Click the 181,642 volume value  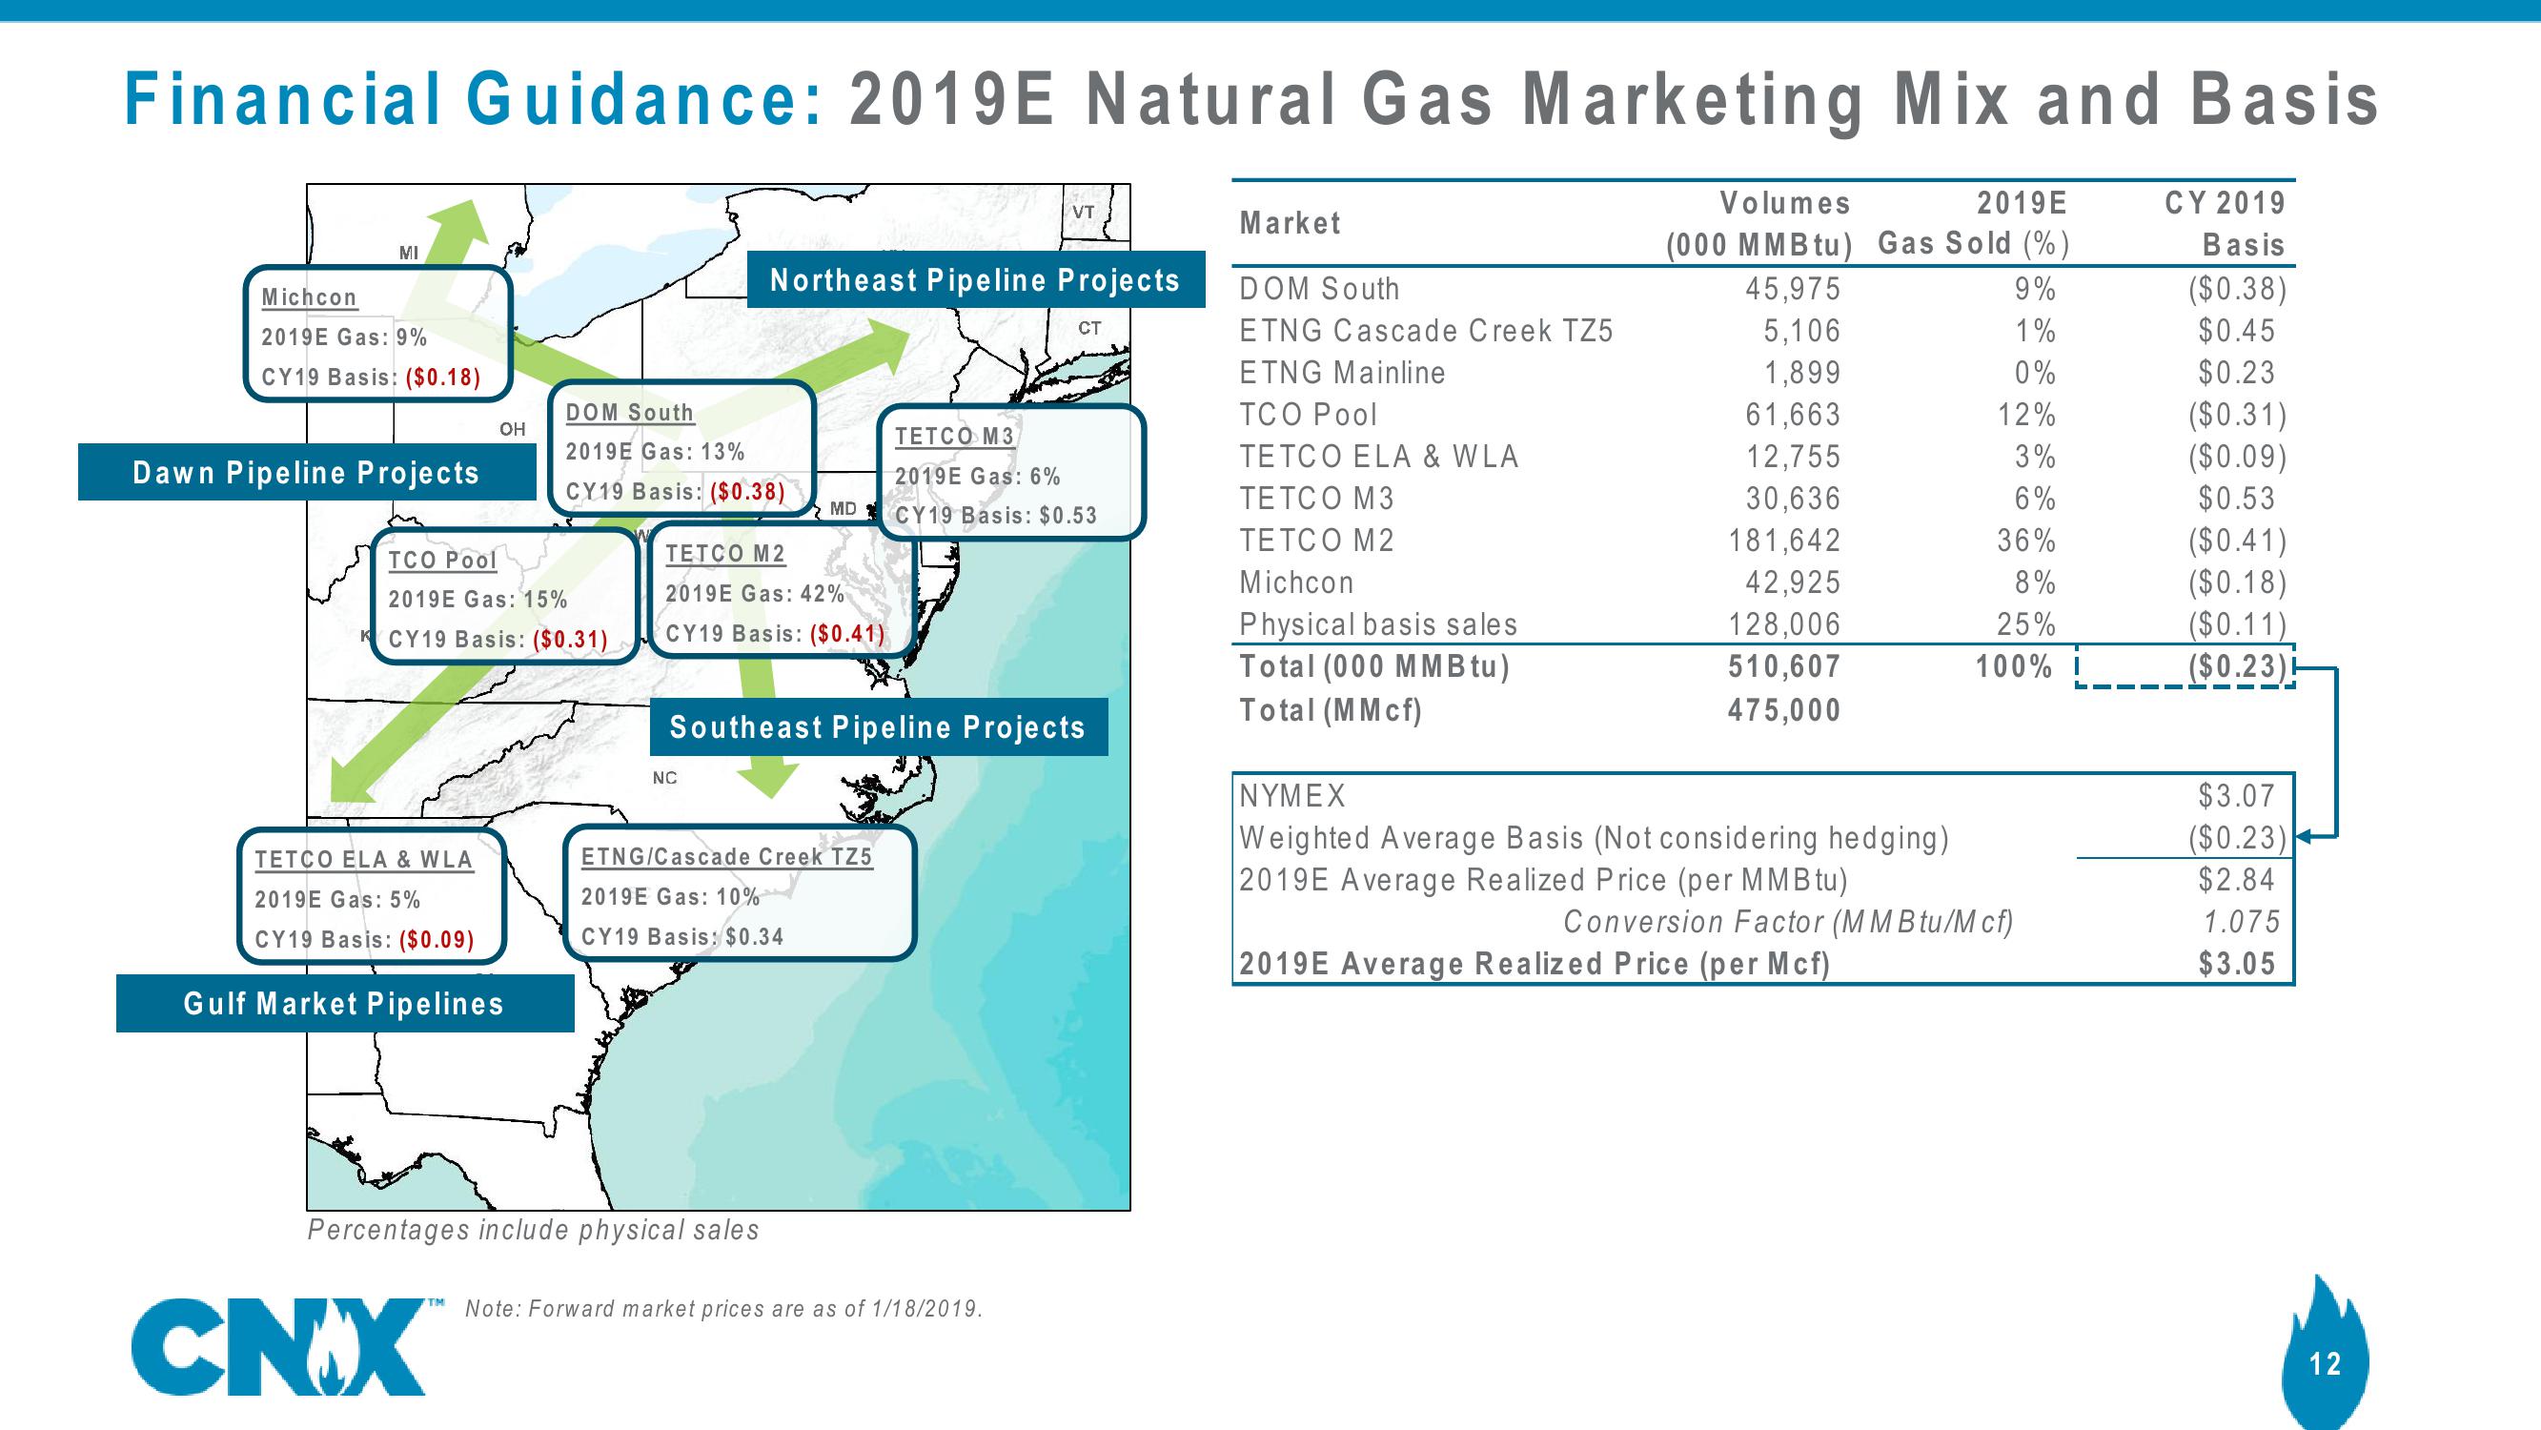(x=1784, y=540)
